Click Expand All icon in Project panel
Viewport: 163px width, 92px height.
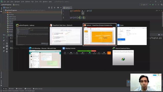tap(52, 8)
